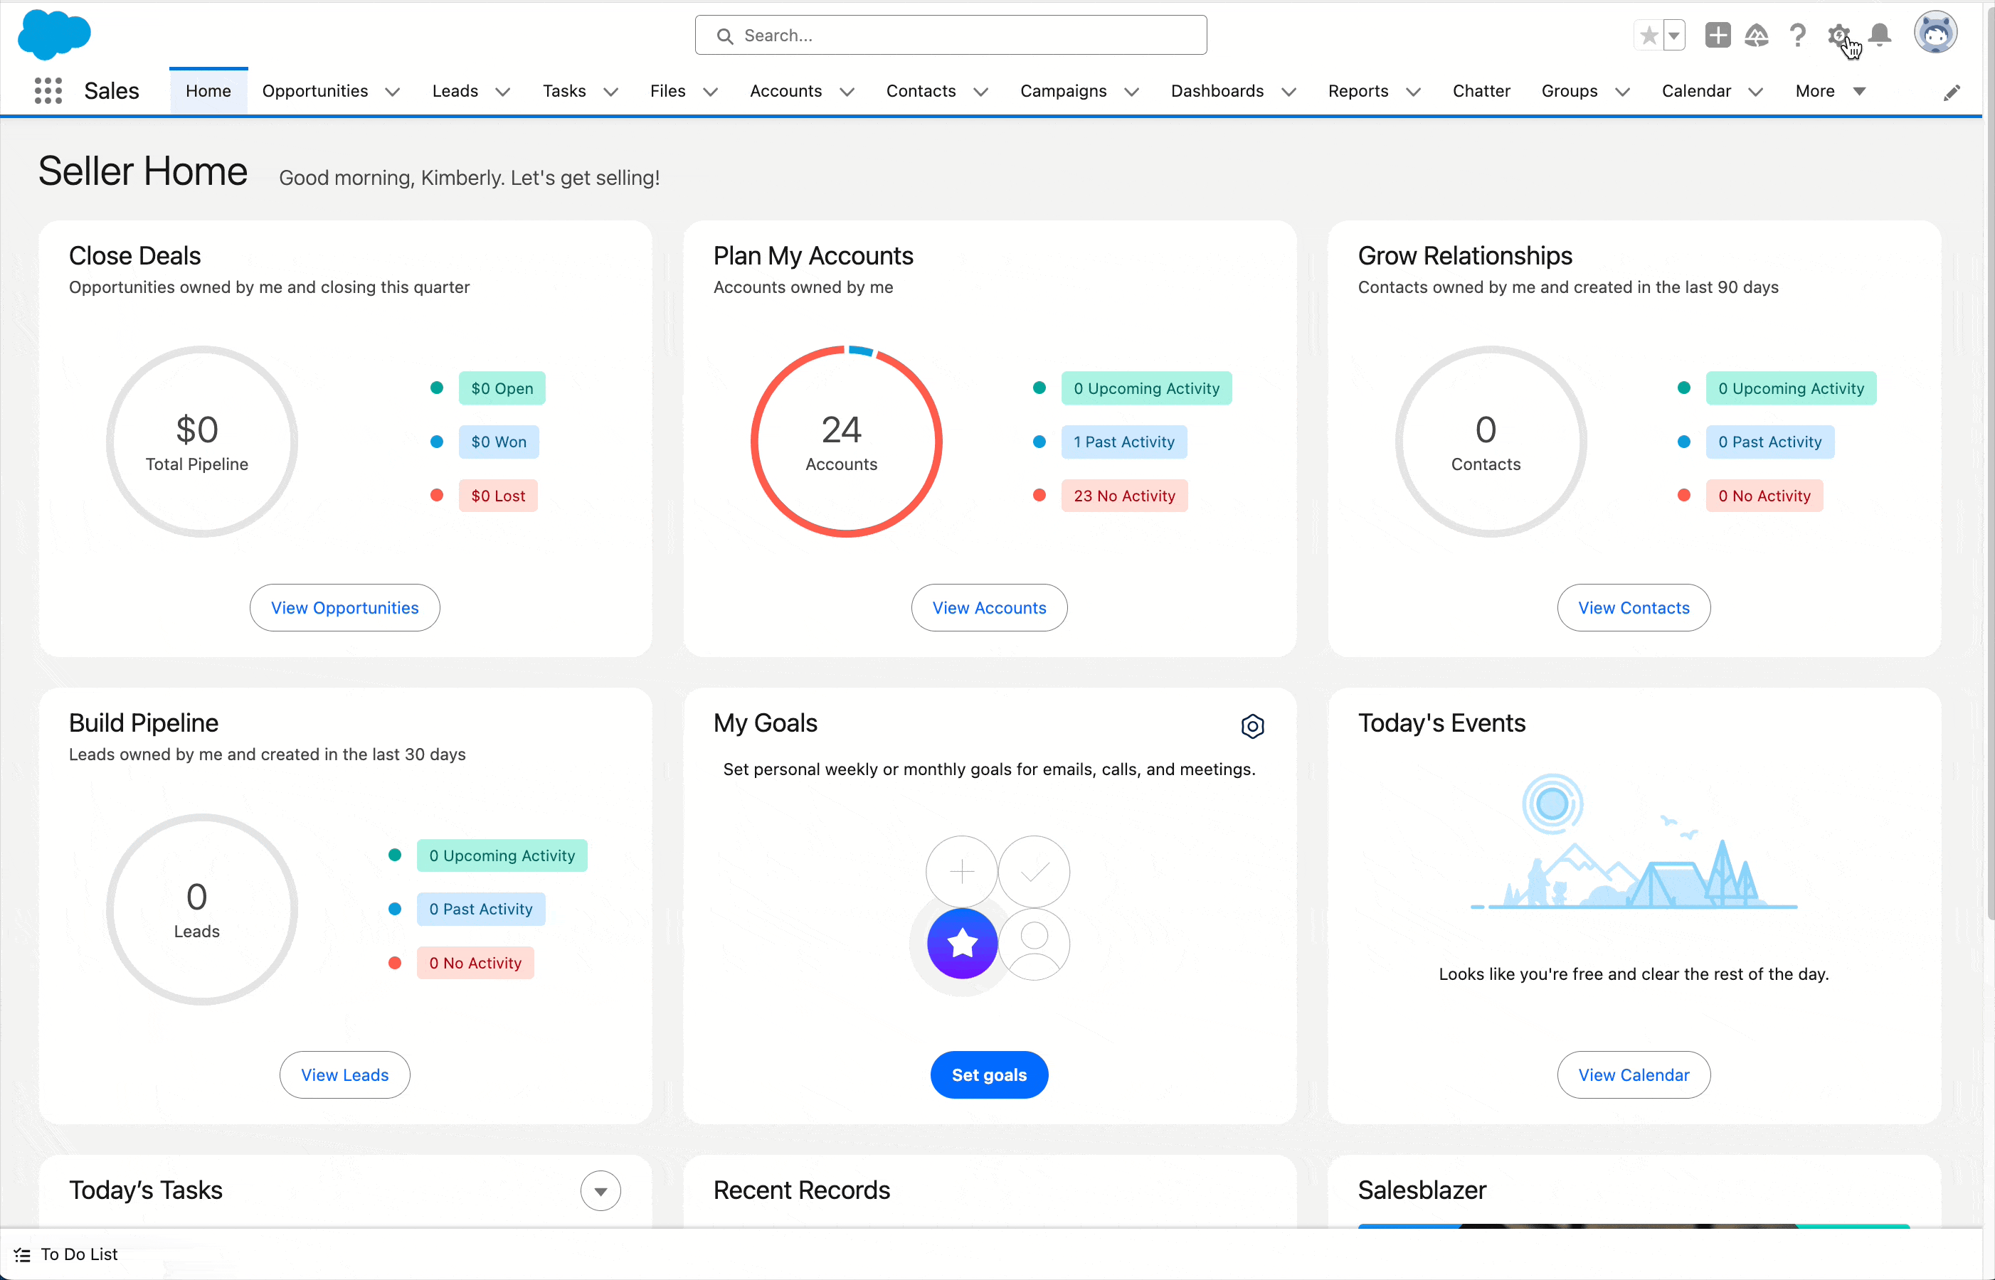Open the App Launcher grid icon
Screen dimensions: 1995x1280
click(48, 90)
